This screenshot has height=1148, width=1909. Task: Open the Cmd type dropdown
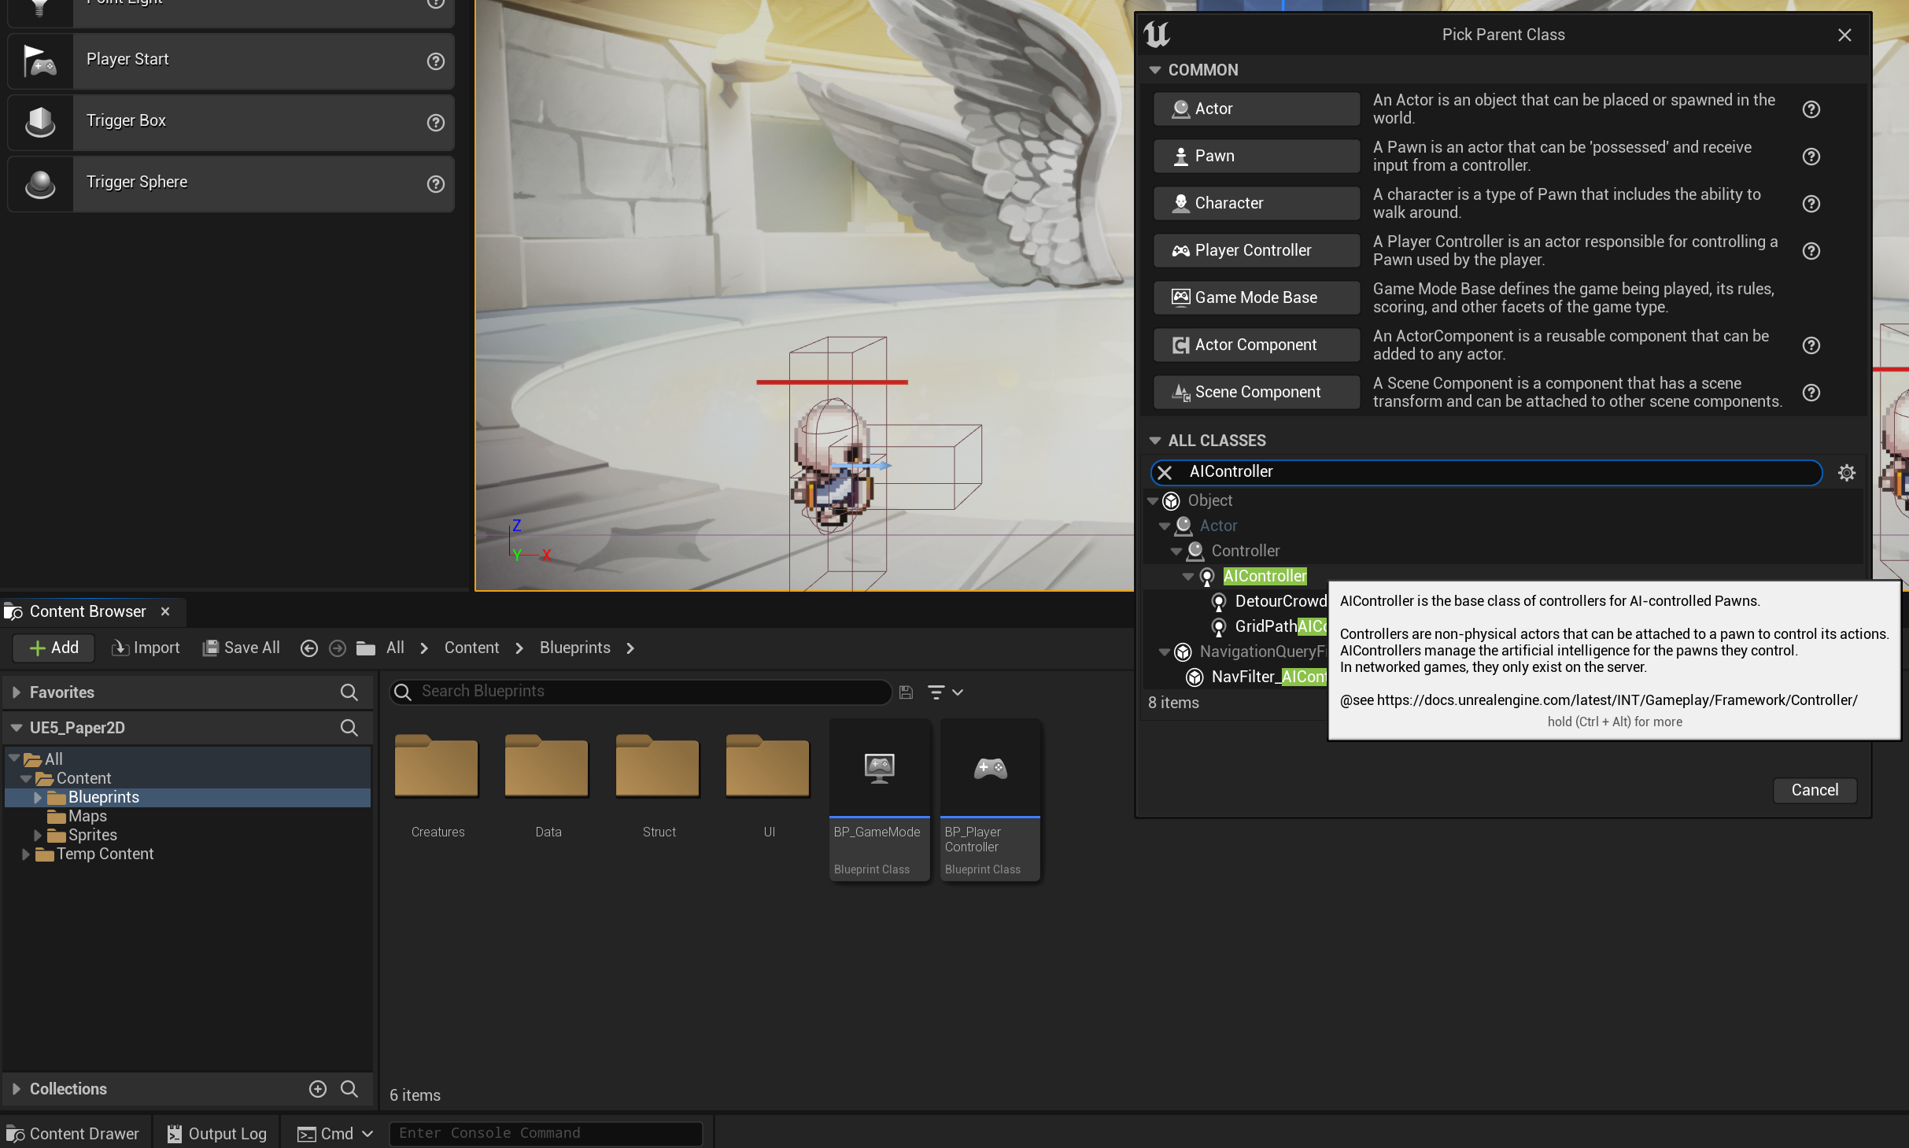334,1134
